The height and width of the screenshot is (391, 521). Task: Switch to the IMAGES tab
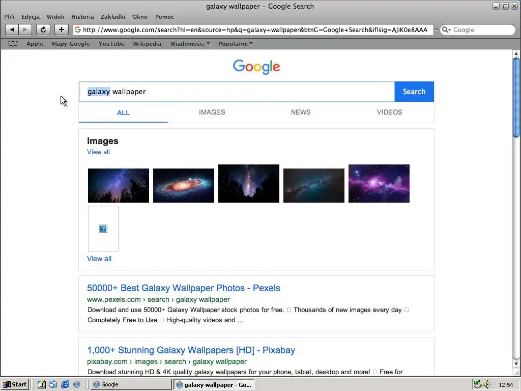(212, 113)
